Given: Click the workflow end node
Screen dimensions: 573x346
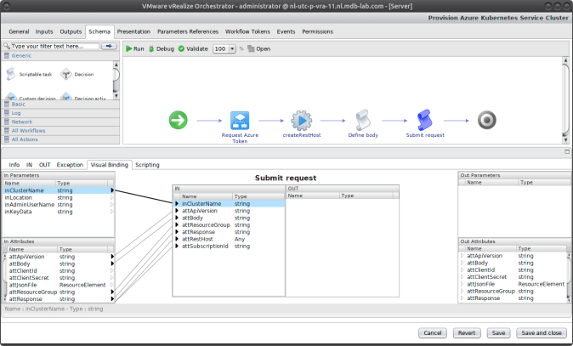Looking at the screenshot, I should [x=486, y=120].
